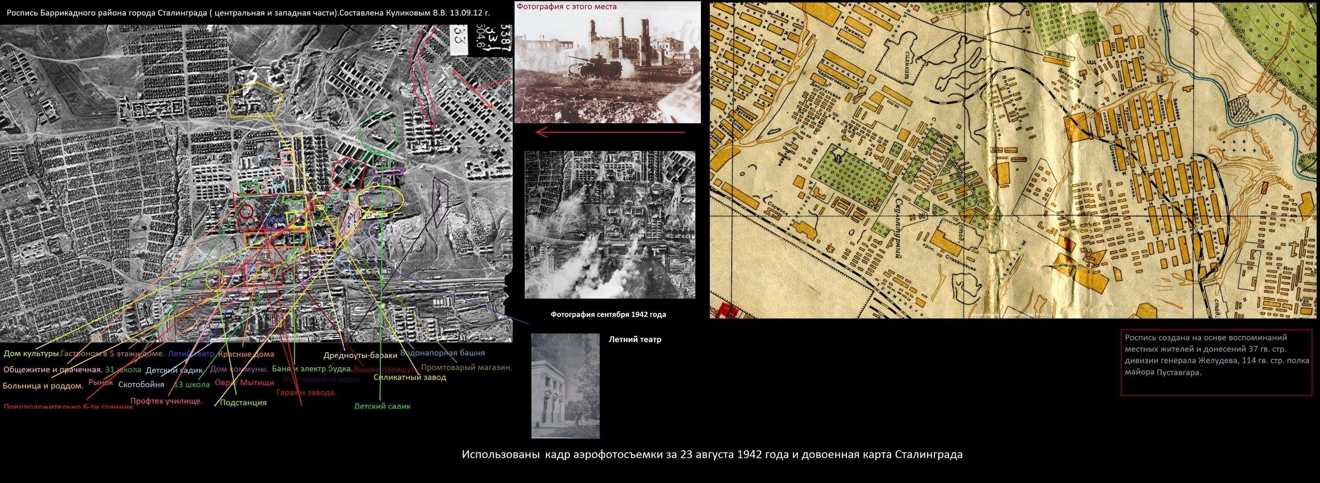Viewport: 1320px width, 483px height.
Task: Click the blue 'Летний театр' legend label
Action: click(191, 354)
